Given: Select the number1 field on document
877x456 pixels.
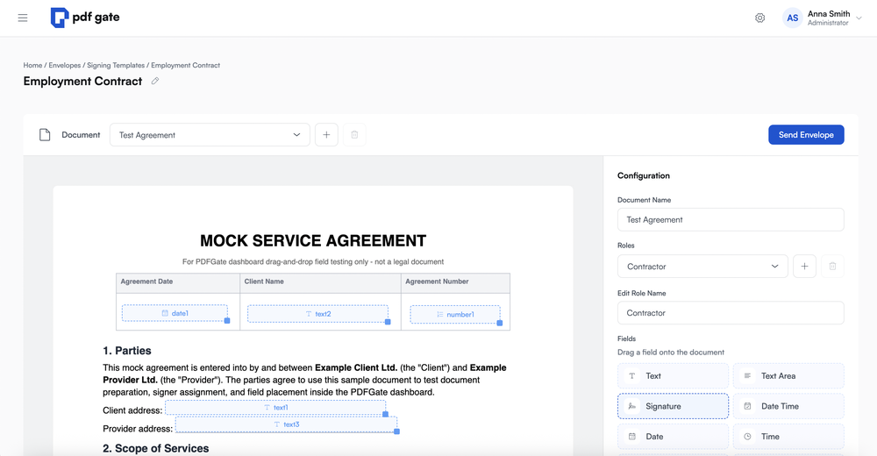Looking at the screenshot, I should click(x=455, y=315).
